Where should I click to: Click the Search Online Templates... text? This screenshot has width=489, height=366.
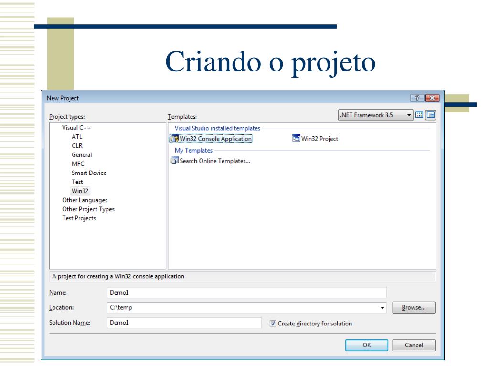click(215, 161)
